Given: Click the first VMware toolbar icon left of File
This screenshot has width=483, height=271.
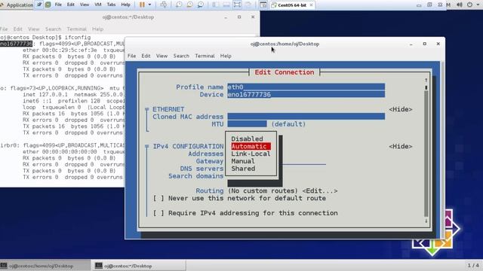Looking at the screenshot, I should (39, 5).
